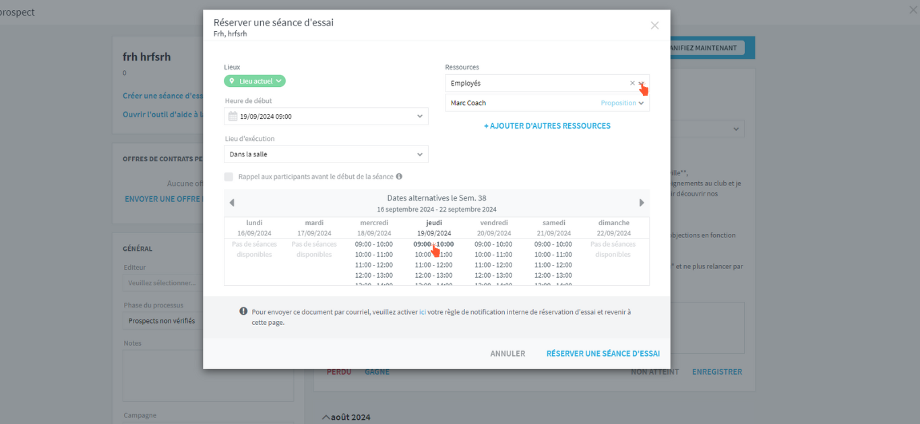Click the Annuler button
The image size is (920, 424).
pyautogui.click(x=508, y=354)
